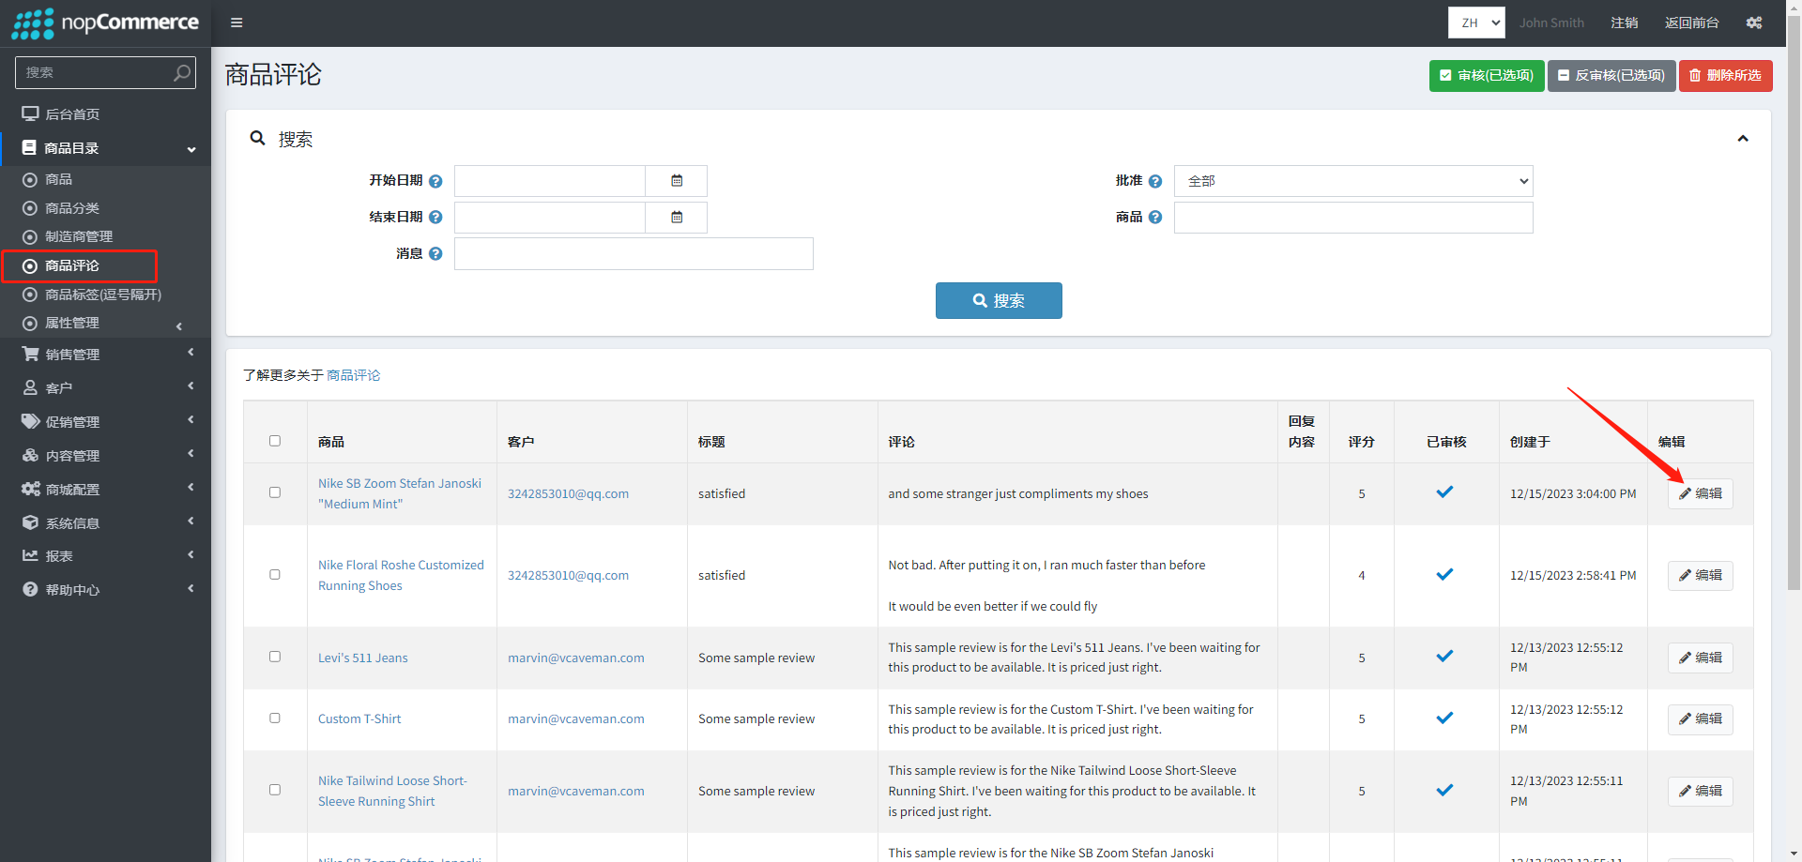Click the hamburger menu toggle icon
The height and width of the screenshot is (862, 1802).
[237, 23]
